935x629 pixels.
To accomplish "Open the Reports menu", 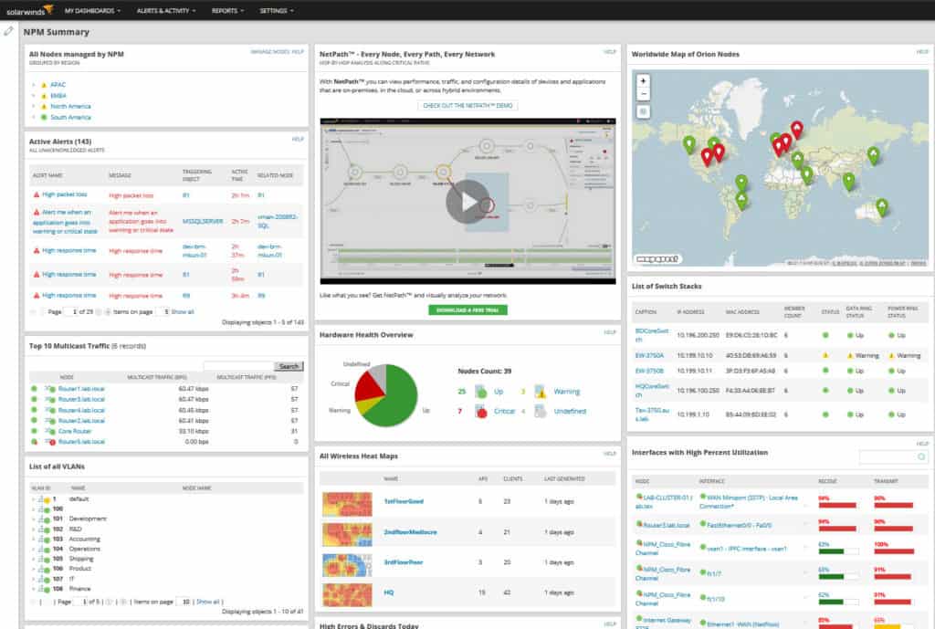I will click(227, 11).
